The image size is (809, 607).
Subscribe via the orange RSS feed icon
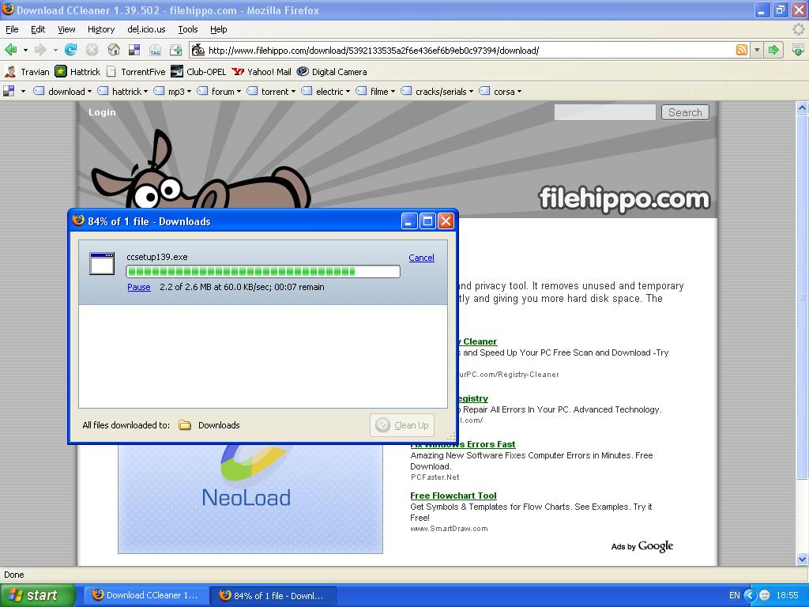tap(741, 50)
